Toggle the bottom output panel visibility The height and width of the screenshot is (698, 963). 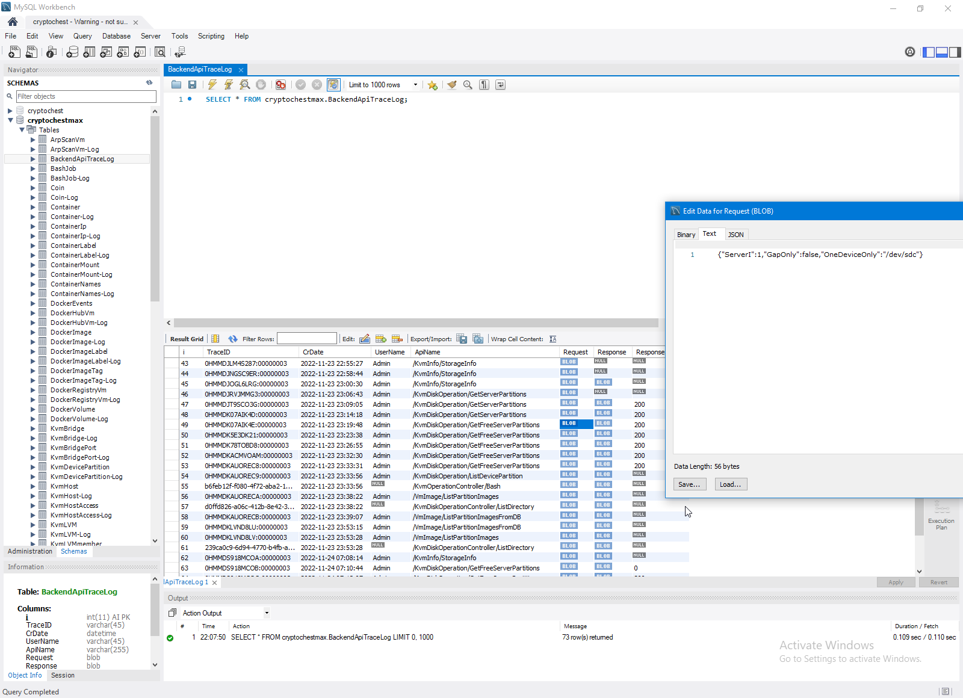point(942,52)
